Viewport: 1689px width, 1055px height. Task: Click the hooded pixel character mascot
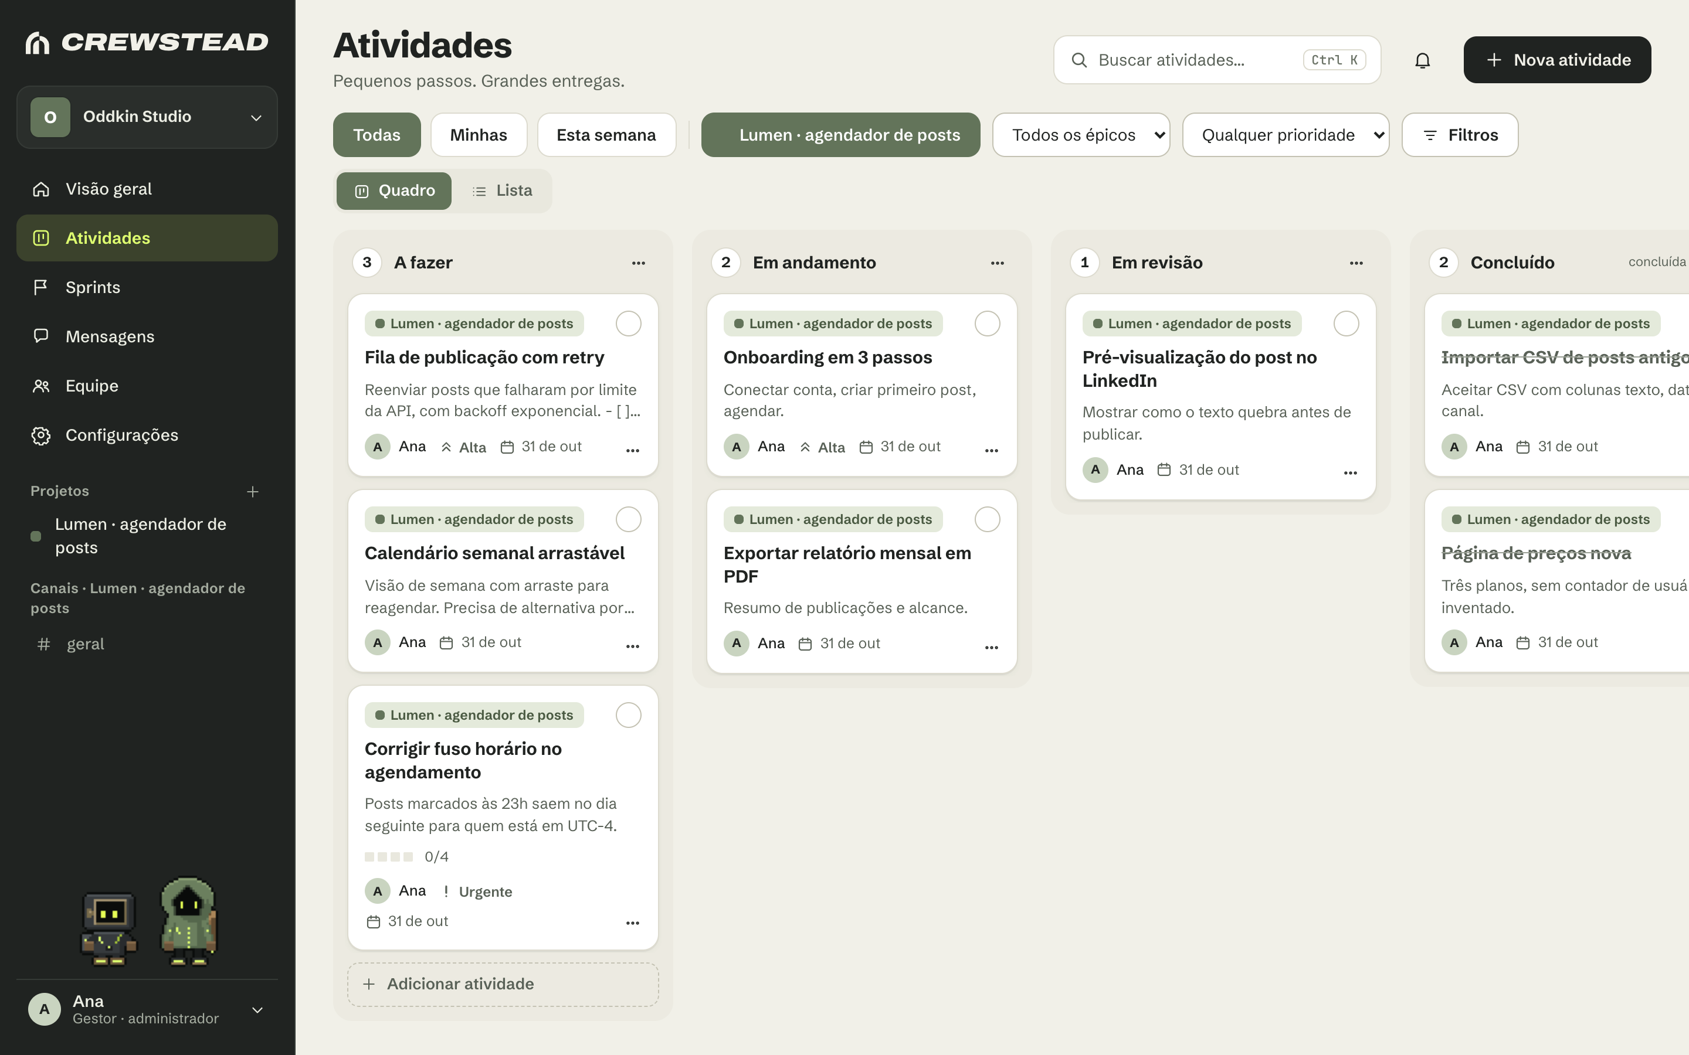pos(188,921)
